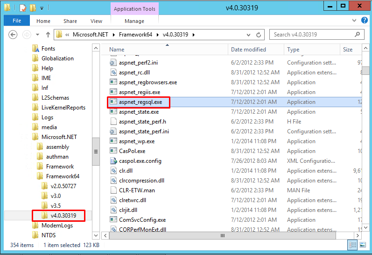
Task: Refresh the folder view
Action: point(259,35)
